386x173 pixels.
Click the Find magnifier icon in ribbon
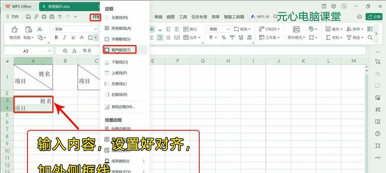pyautogui.click(x=370, y=38)
